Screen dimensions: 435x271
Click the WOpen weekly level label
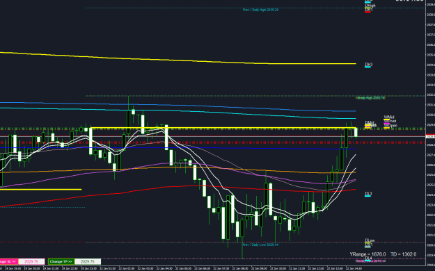(390, 126)
